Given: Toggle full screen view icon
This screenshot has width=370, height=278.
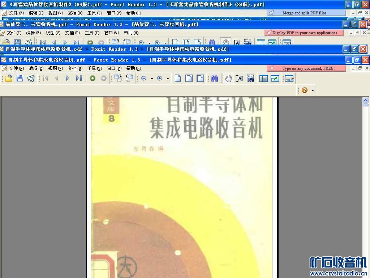Looking at the screenshot, I should pyautogui.click(x=275, y=78).
